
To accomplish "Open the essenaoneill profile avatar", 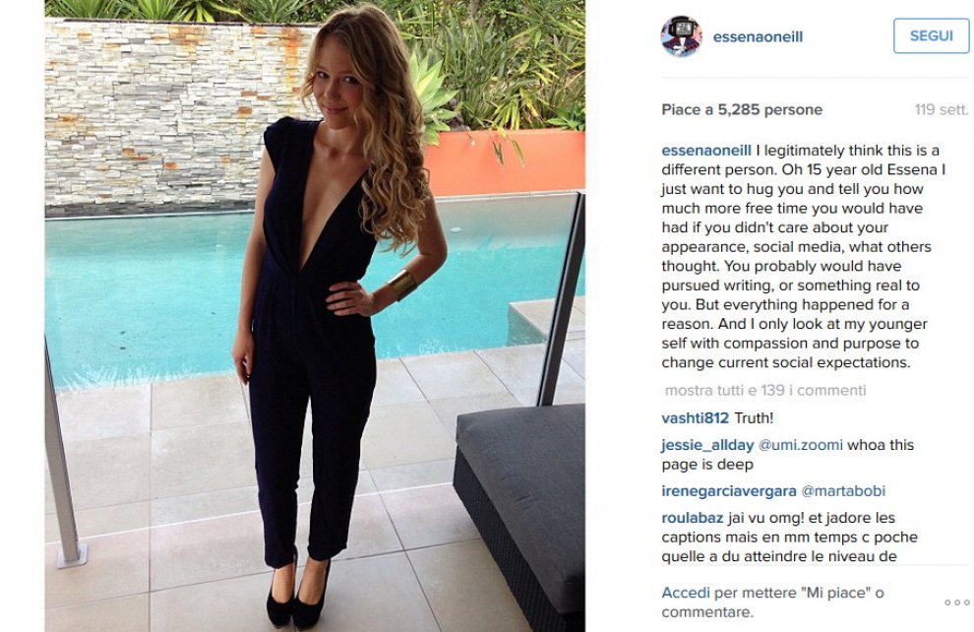I will click(681, 36).
